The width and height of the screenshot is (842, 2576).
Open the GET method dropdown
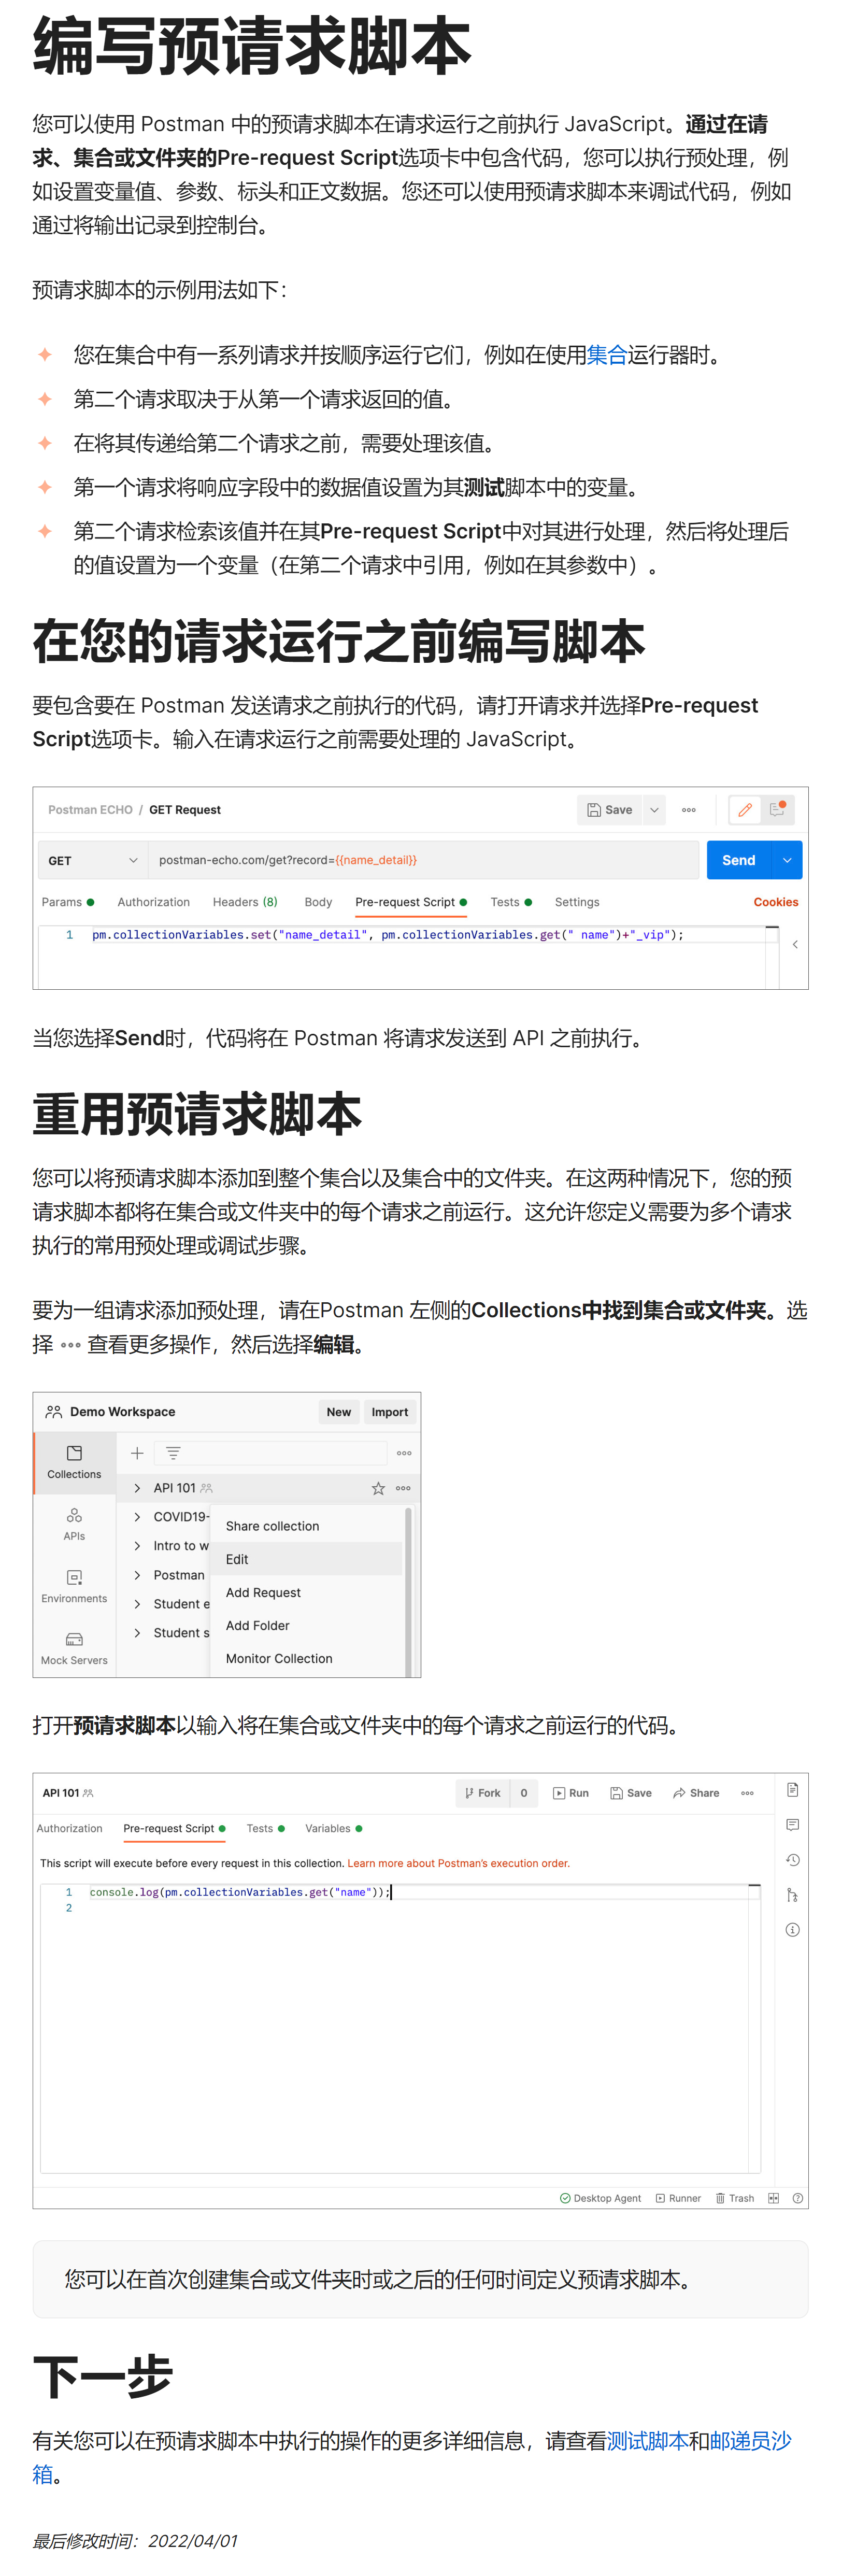click(x=93, y=860)
